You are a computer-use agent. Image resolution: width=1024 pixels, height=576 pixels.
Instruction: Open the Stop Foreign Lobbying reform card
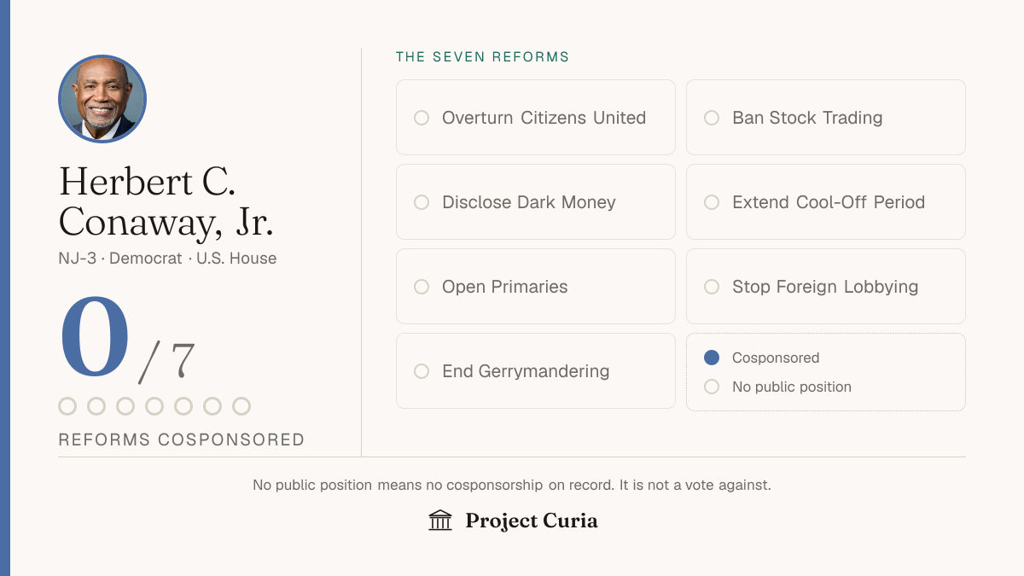click(x=826, y=287)
